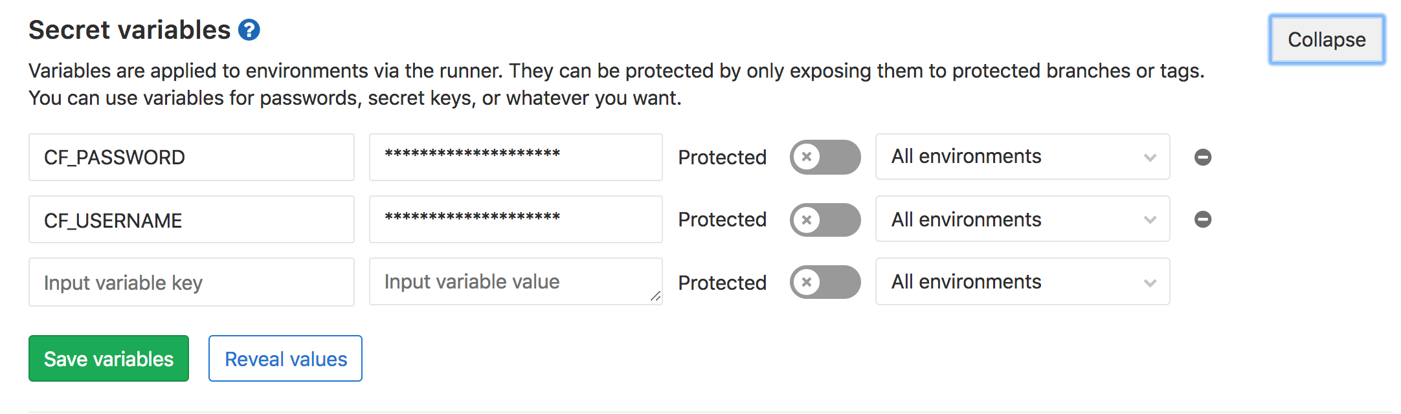Reveal the hidden variable values

285,358
